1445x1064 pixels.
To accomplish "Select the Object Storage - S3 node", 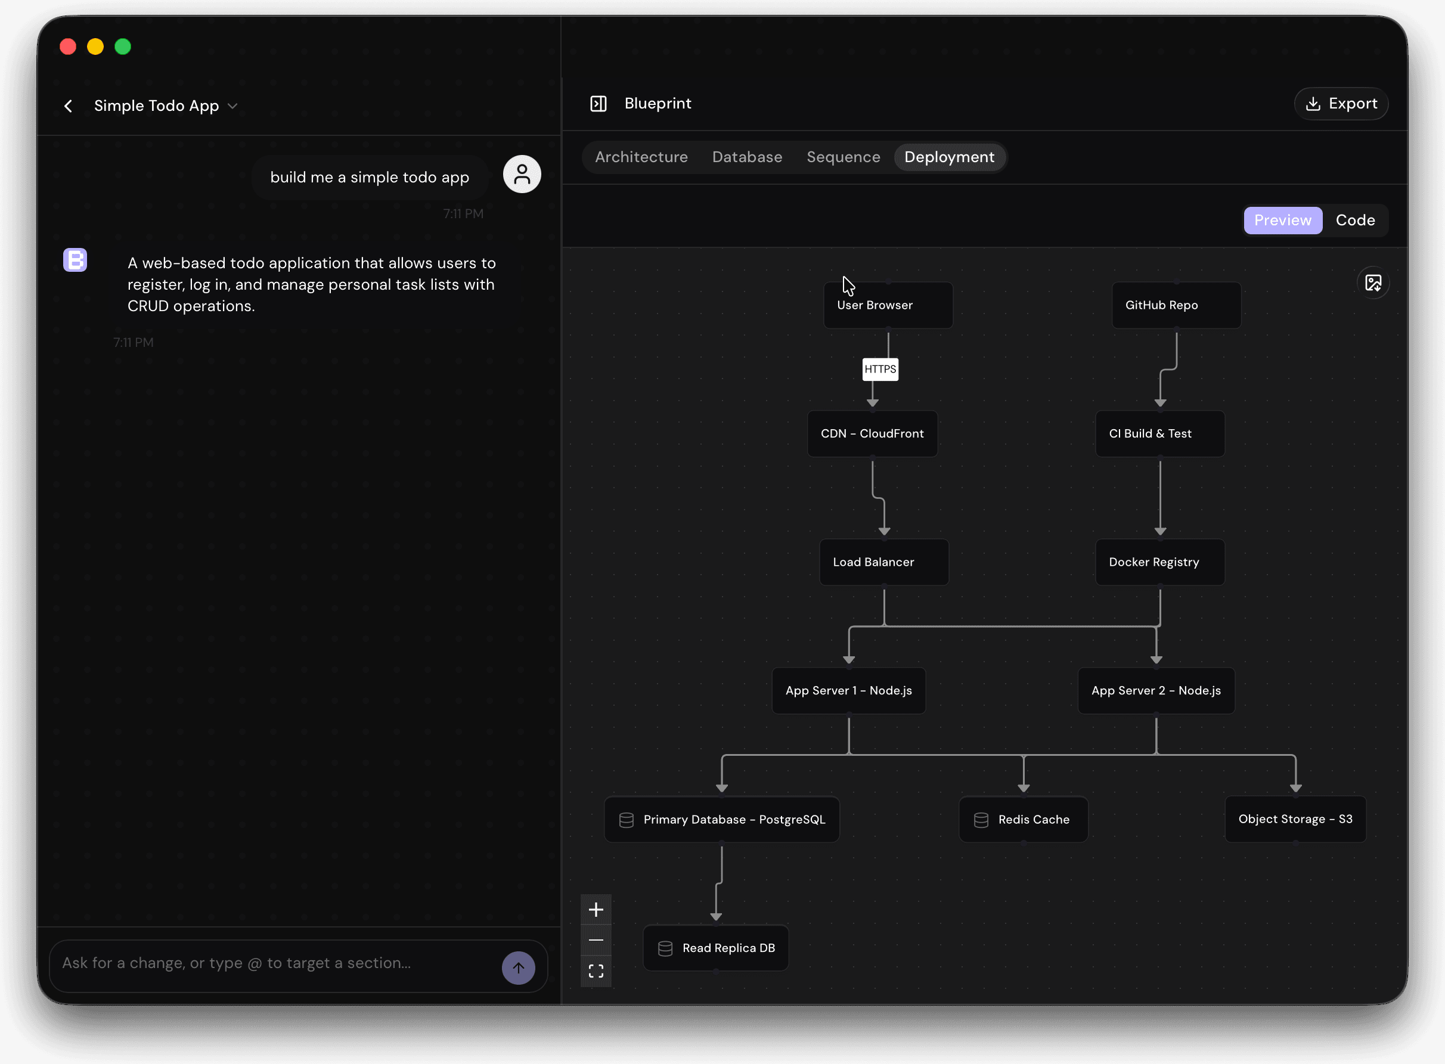I will 1295,819.
